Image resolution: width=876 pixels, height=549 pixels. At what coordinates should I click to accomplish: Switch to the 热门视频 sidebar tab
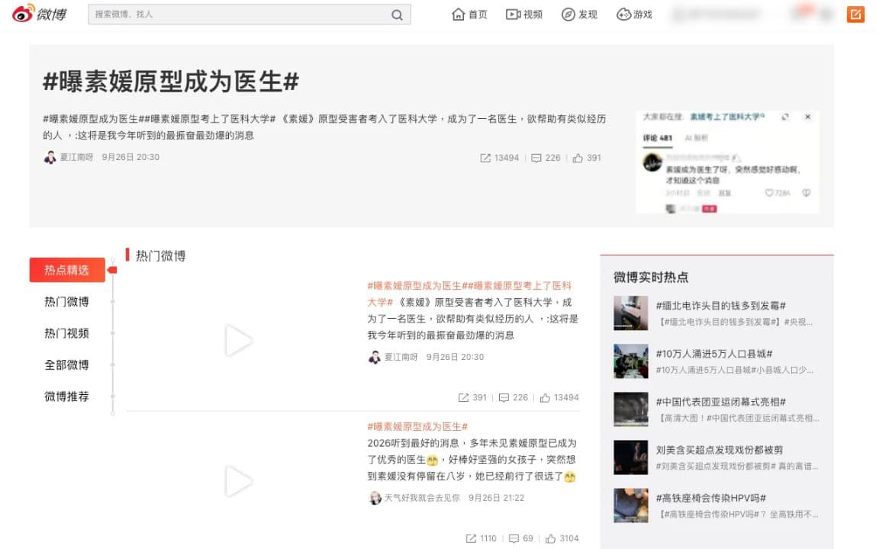click(x=66, y=333)
